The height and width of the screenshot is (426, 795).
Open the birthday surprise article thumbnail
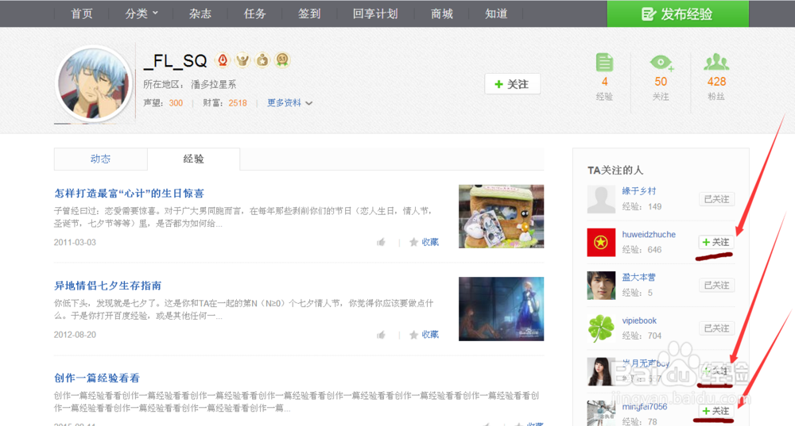[501, 216]
